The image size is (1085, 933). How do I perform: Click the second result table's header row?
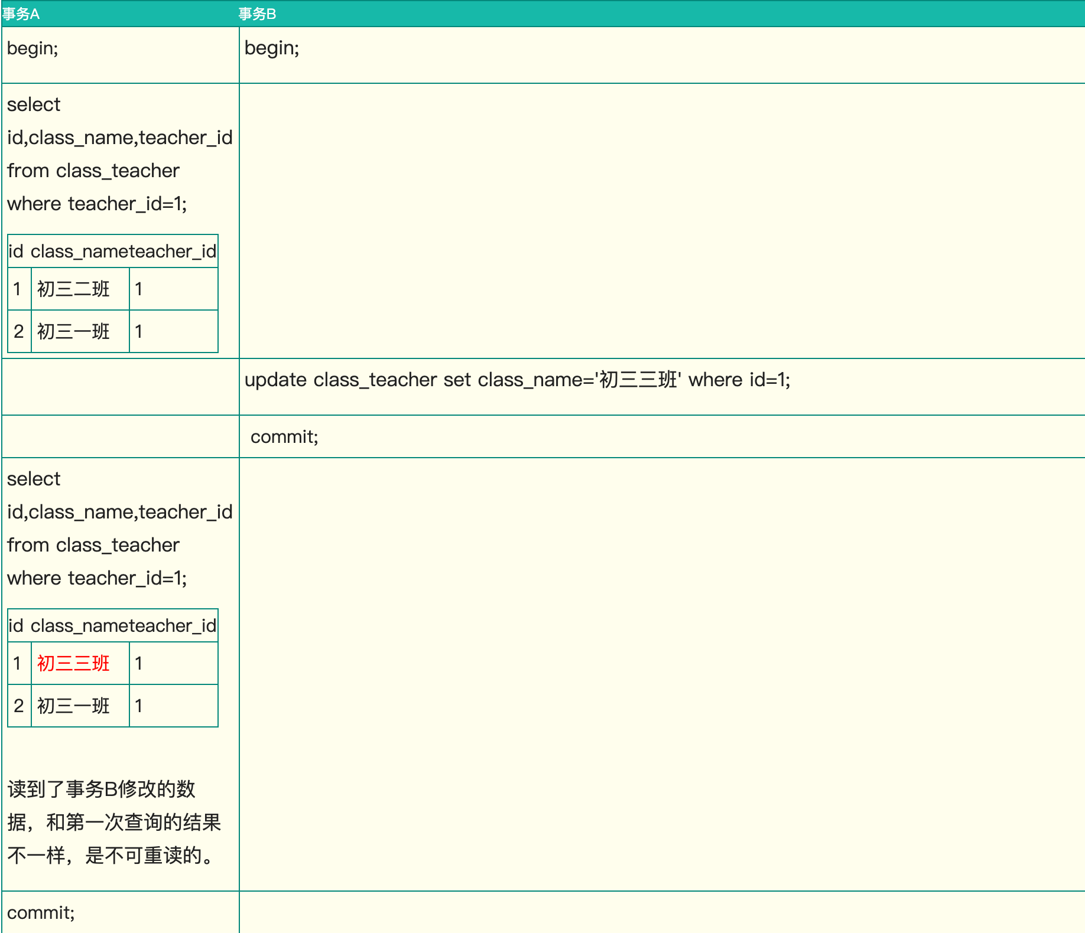tap(112, 626)
